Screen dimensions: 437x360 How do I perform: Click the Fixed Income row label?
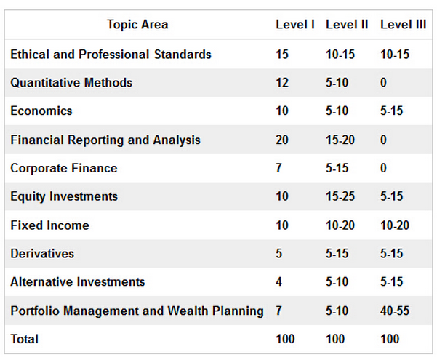[x=49, y=225]
